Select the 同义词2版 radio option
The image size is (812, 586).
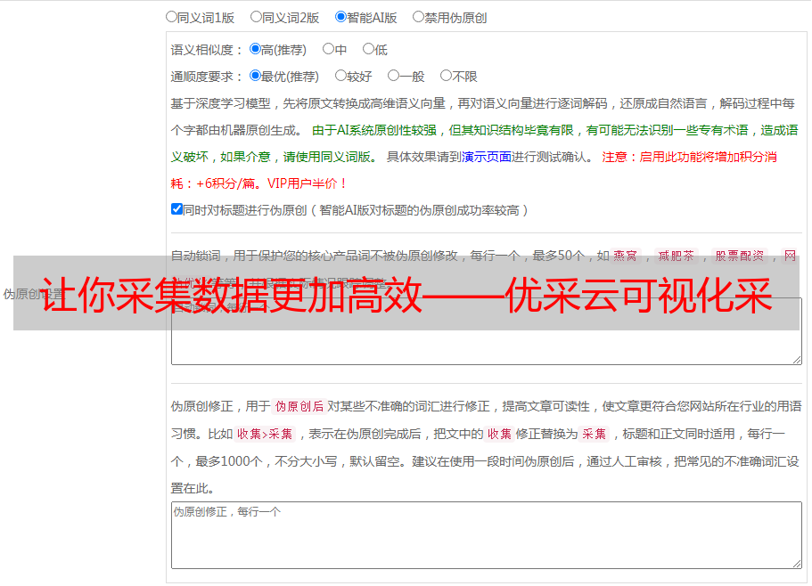(256, 17)
